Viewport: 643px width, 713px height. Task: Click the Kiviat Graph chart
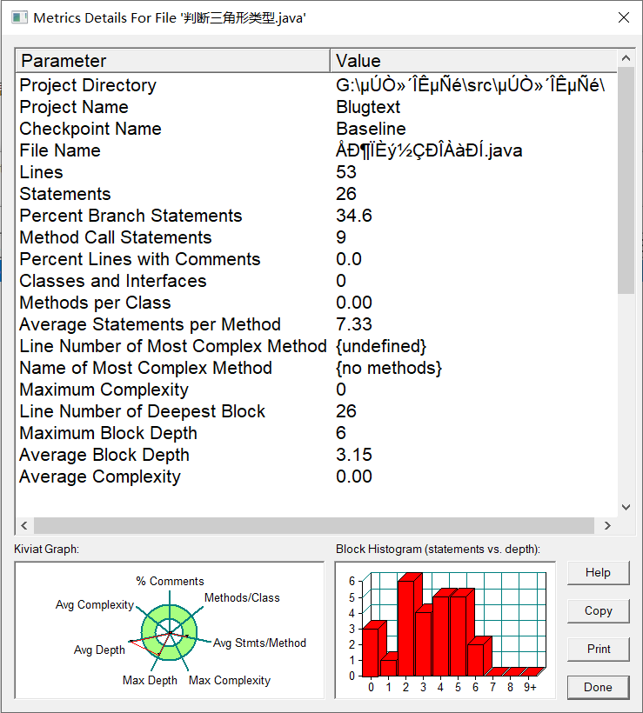(170, 630)
